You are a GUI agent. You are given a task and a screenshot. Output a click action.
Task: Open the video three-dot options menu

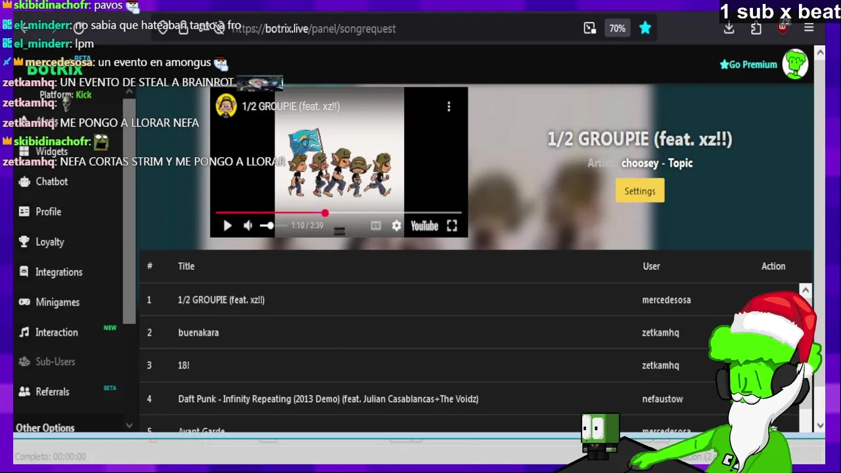pos(449,106)
